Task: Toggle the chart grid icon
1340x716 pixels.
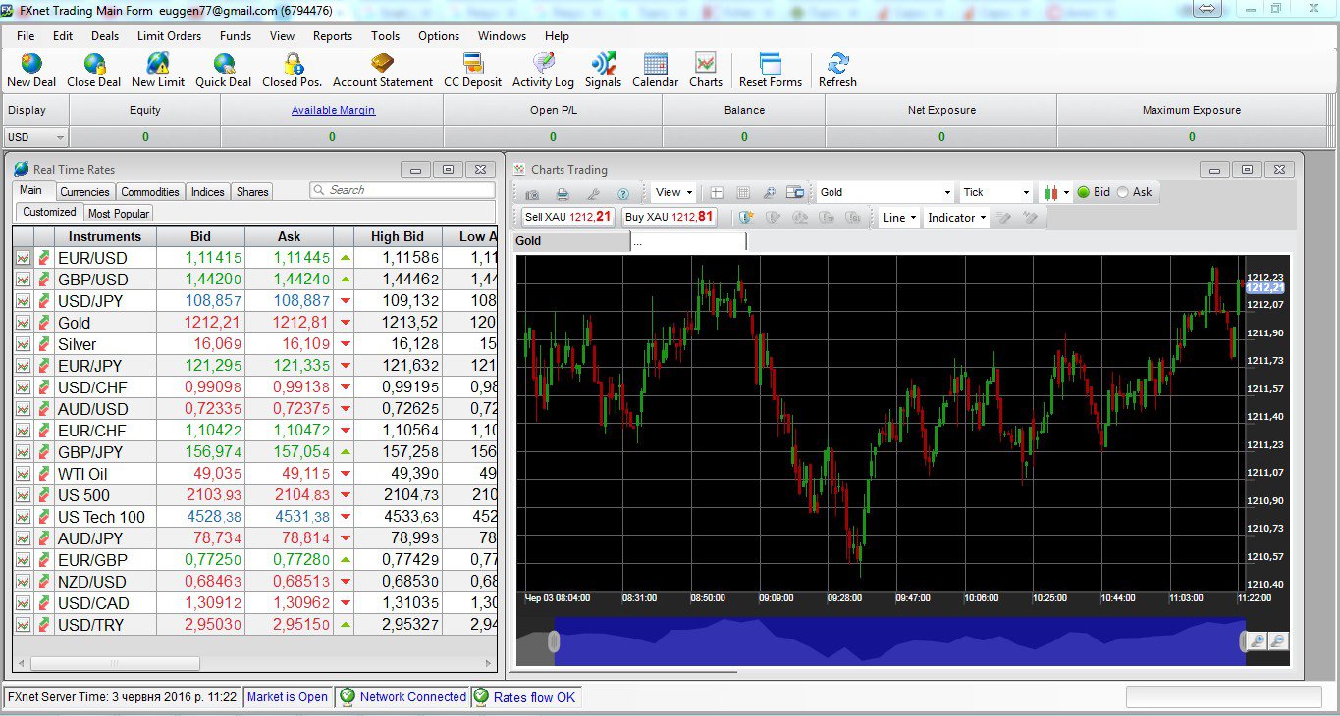Action: point(743,193)
